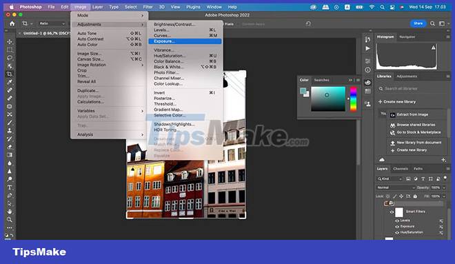Open the Filter menu

[148, 7]
